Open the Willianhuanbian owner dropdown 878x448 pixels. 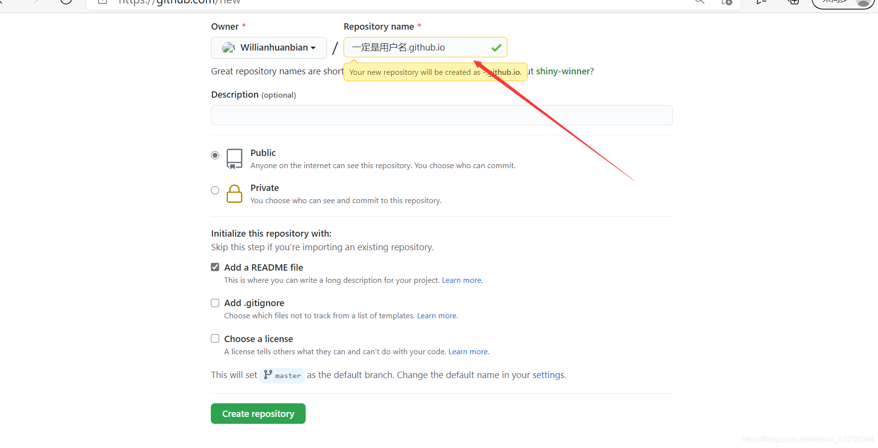(269, 48)
